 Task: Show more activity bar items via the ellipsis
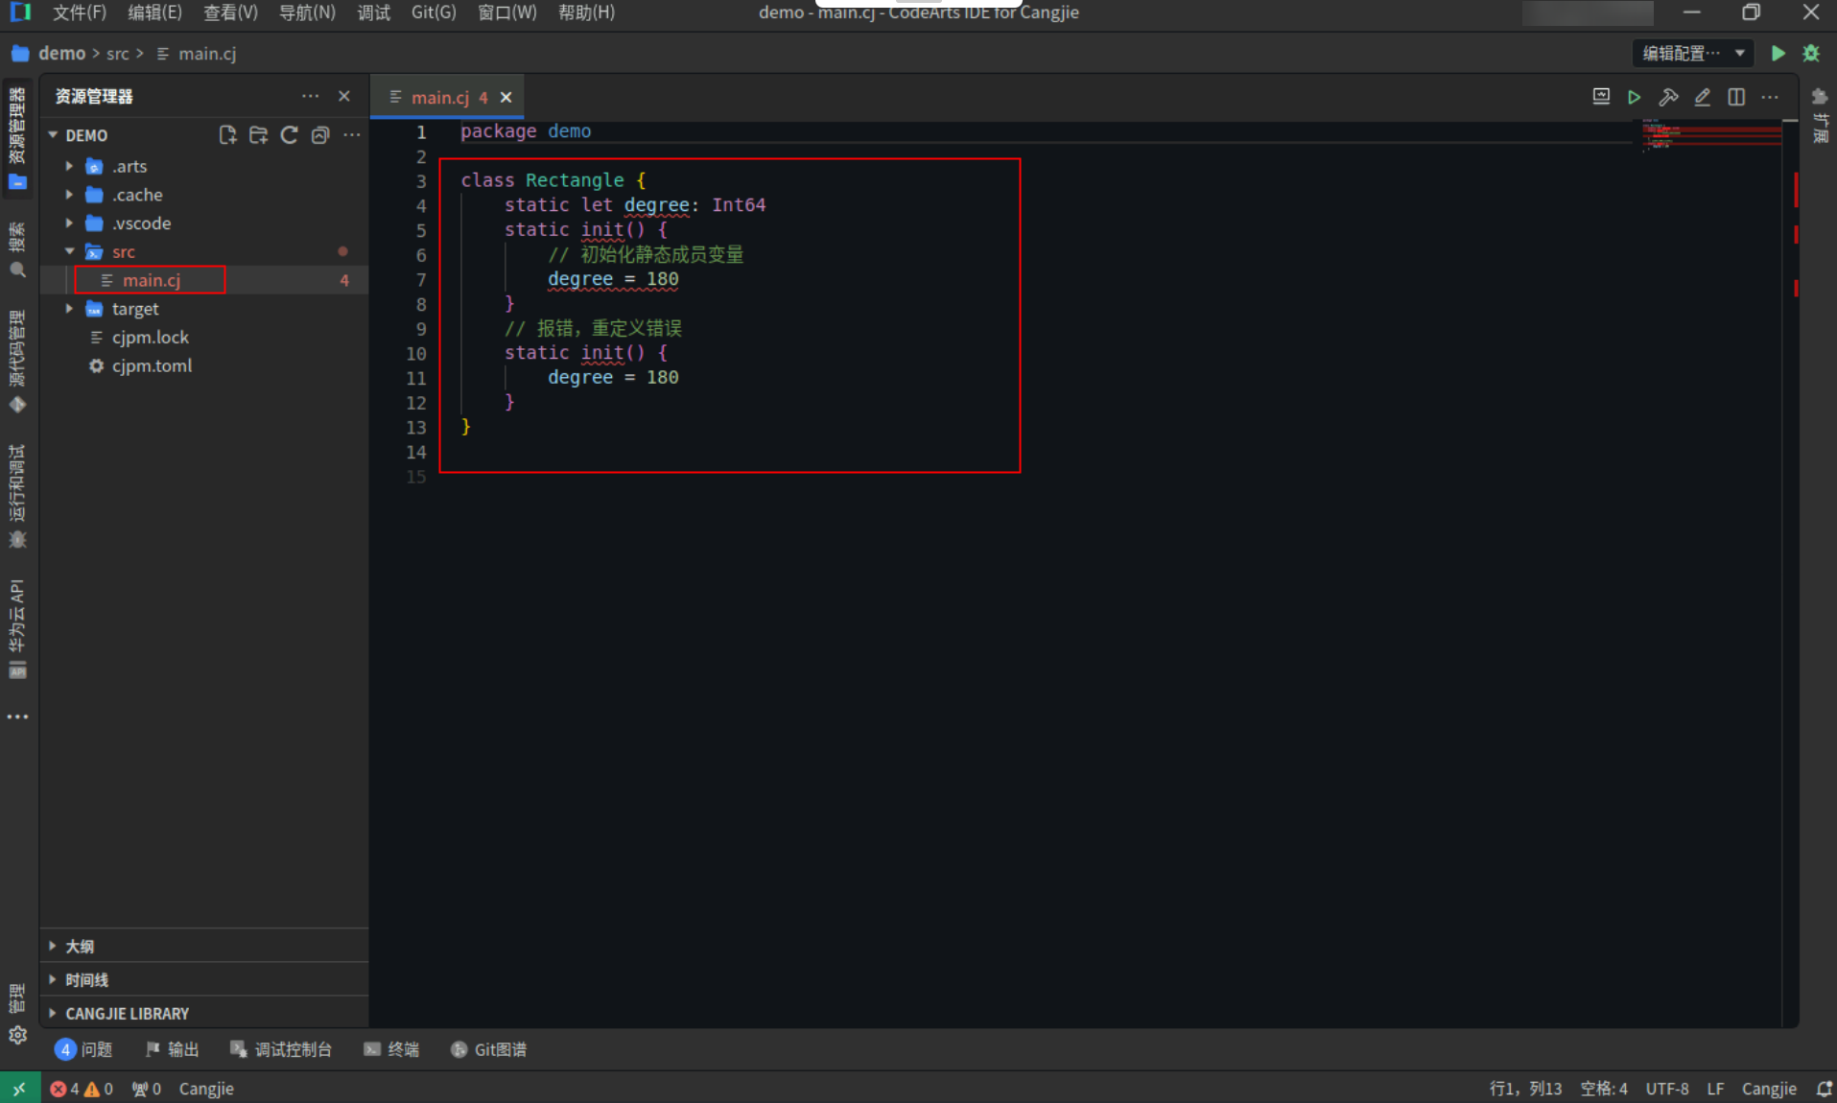pos(17,716)
